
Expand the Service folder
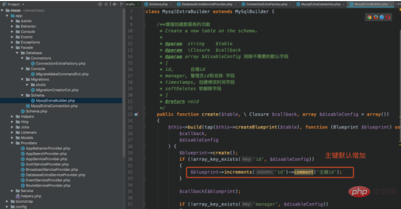(12, 190)
